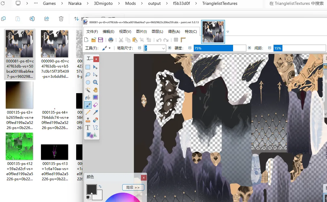Toggle the pixel grid display
327x202 pixels.
[176, 40]
